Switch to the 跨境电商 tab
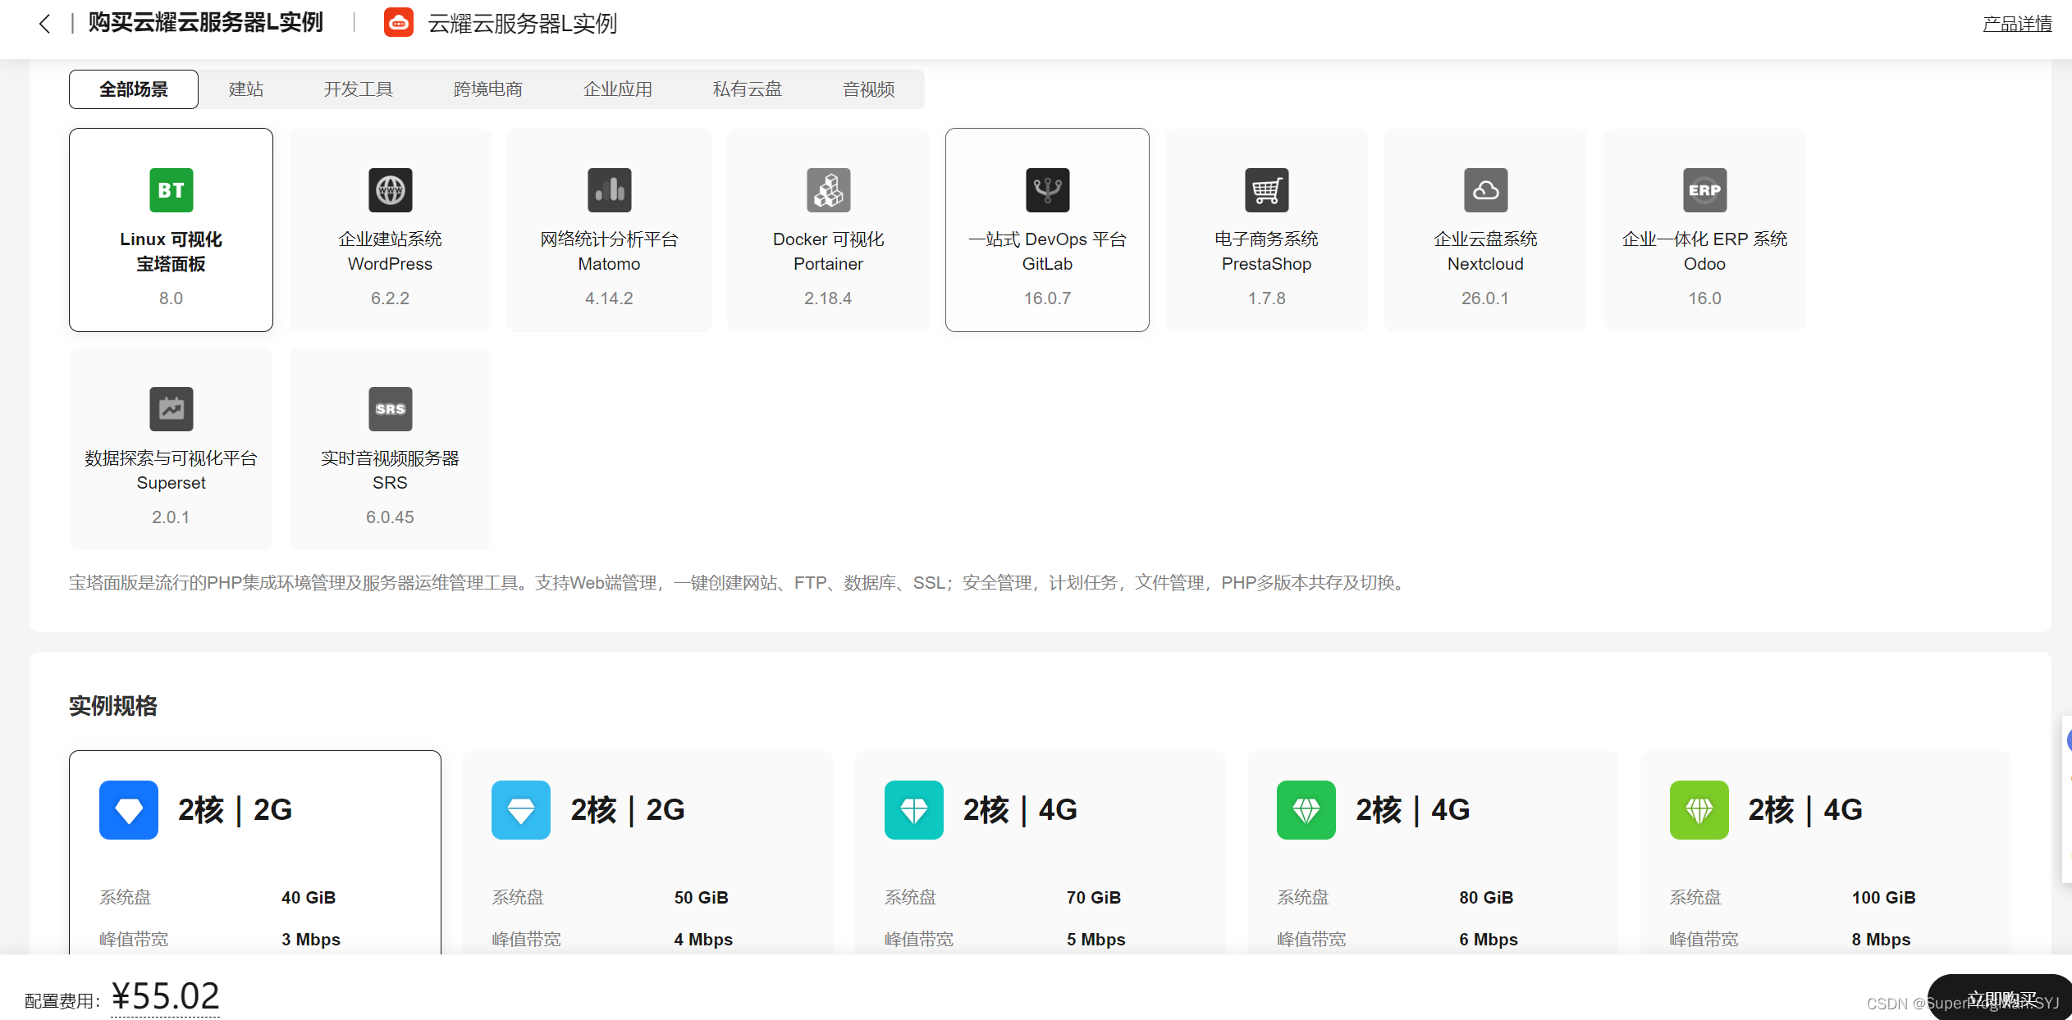 [x=487, y=89]
